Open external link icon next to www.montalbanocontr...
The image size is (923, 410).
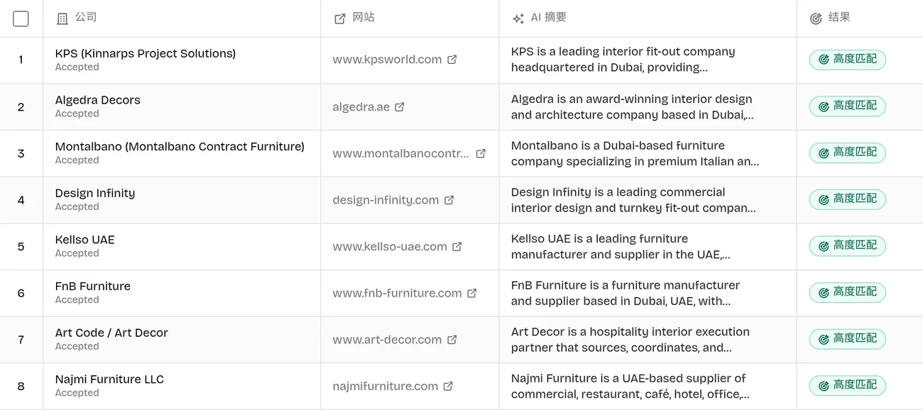pyautogui.click(x=481, y=153)
